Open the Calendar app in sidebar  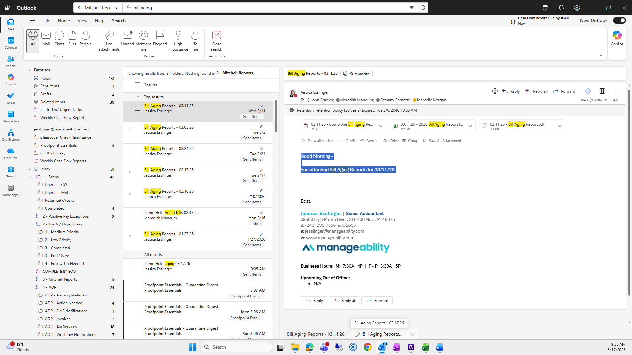tap(11, 43)
